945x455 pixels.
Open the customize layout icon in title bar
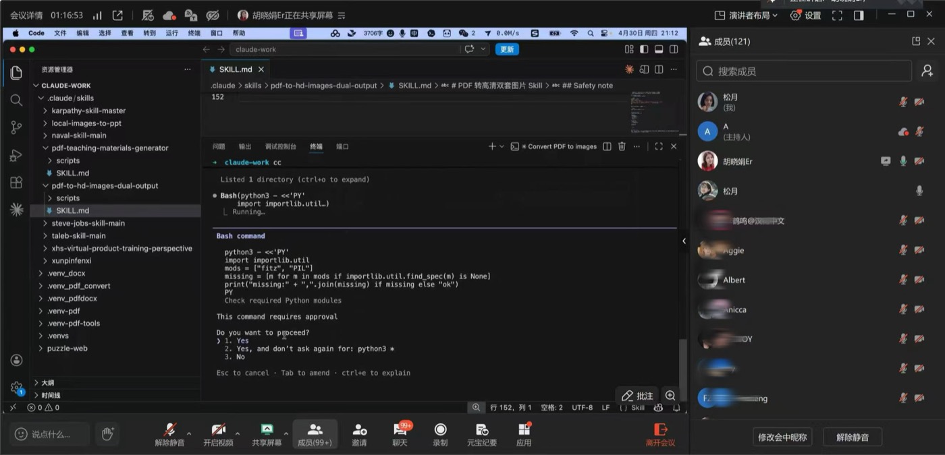tap(629, 49)
